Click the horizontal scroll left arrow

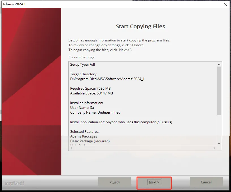point(71,148)
